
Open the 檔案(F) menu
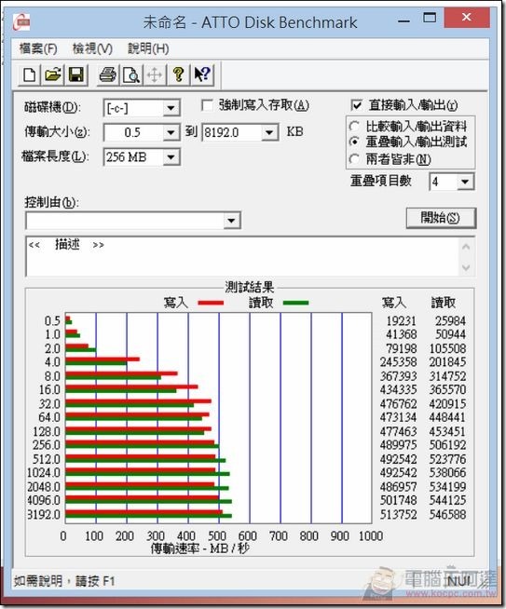pos(38,49)
